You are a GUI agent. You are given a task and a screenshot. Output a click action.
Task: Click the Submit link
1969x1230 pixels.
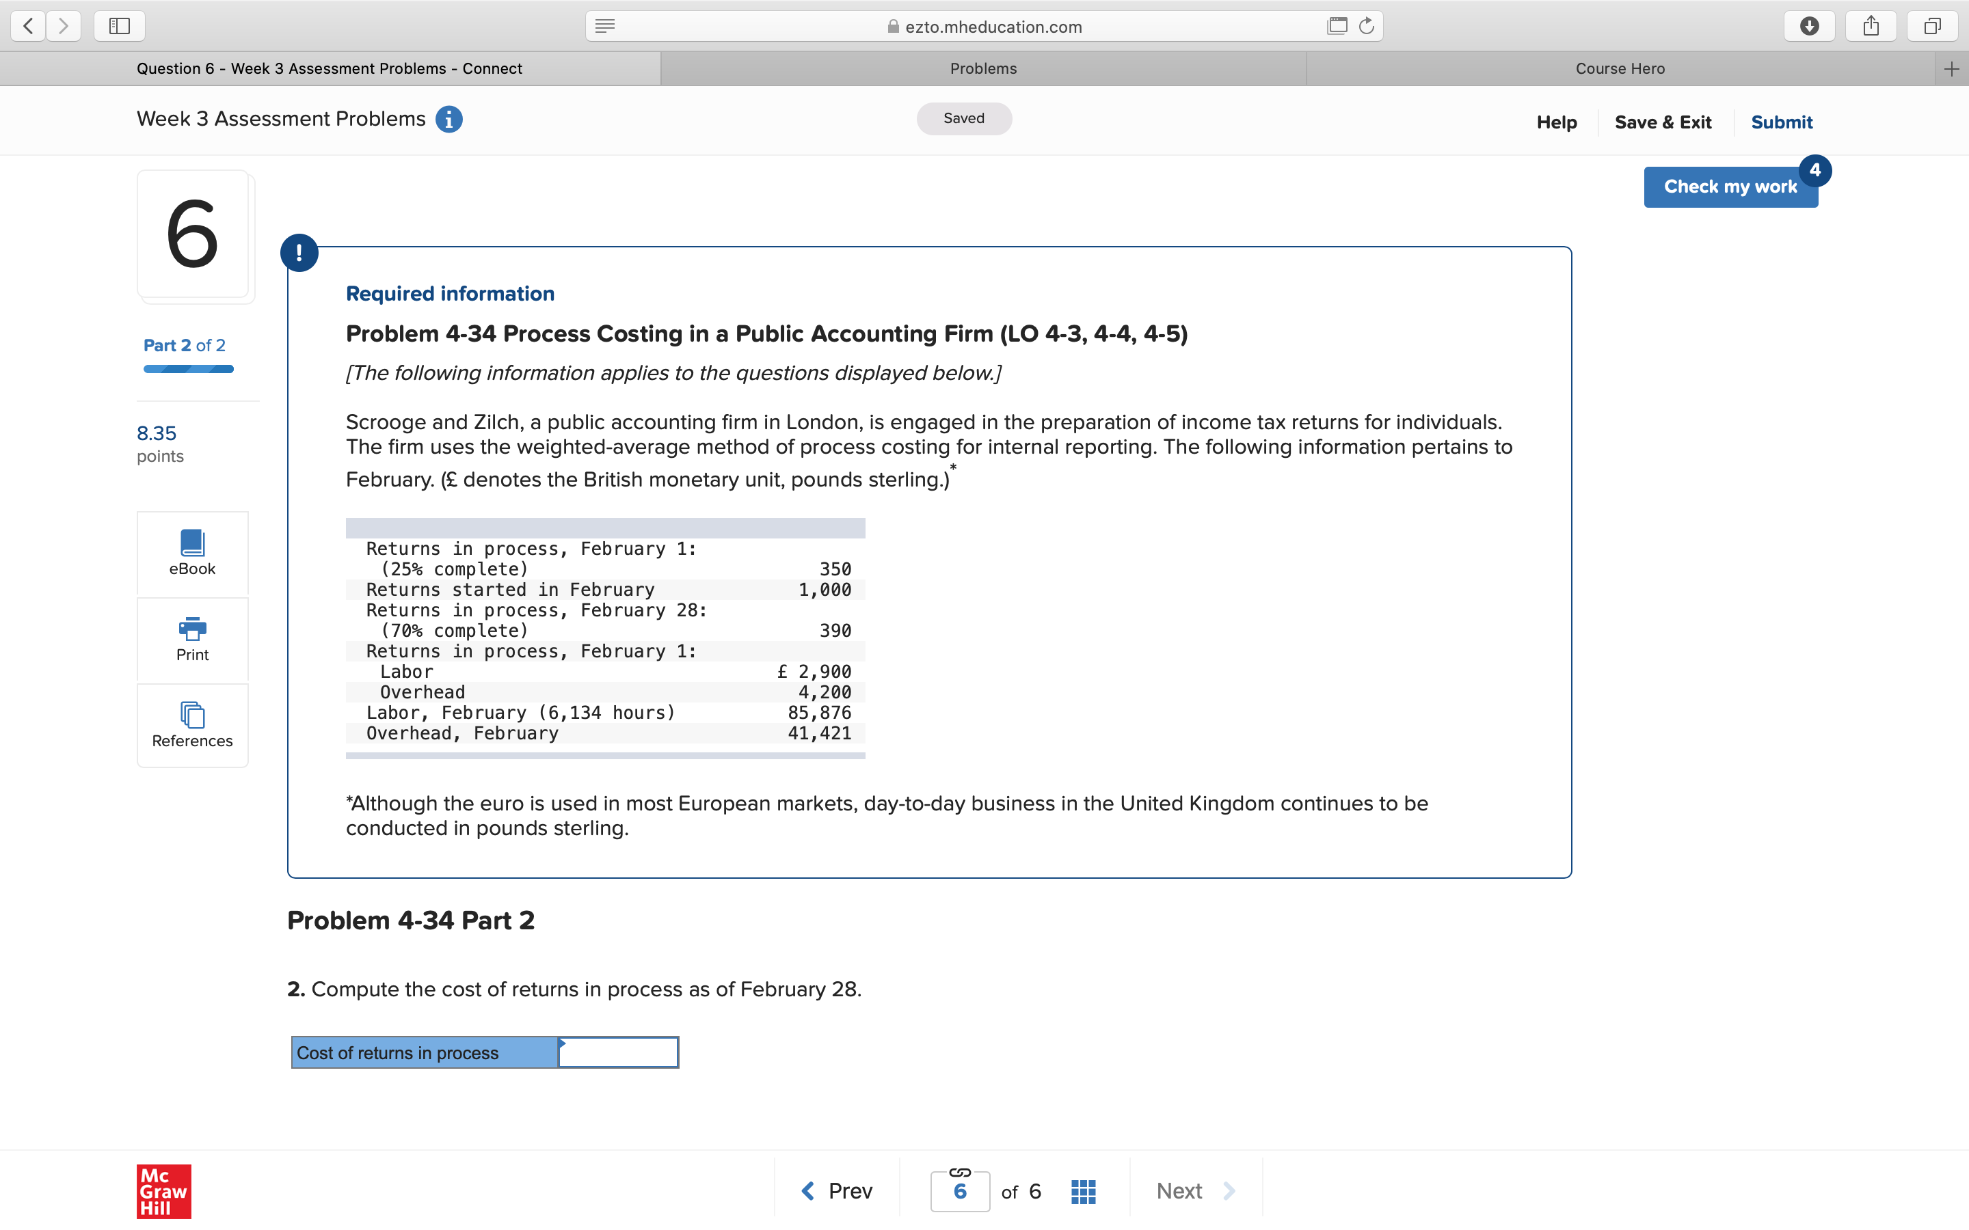pyautogui.click(x=1781, y=122)
